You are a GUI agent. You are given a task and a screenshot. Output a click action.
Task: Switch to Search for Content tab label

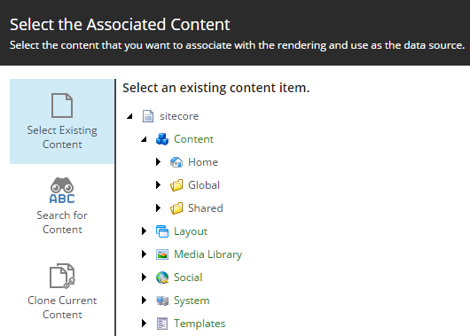coord(62,223)
